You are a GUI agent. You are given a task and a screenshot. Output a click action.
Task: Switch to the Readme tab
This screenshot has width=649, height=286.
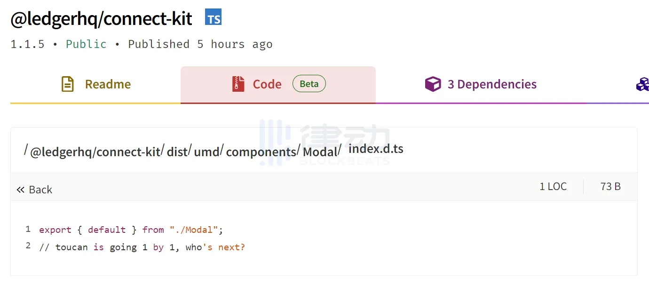[x=108, y=84]
